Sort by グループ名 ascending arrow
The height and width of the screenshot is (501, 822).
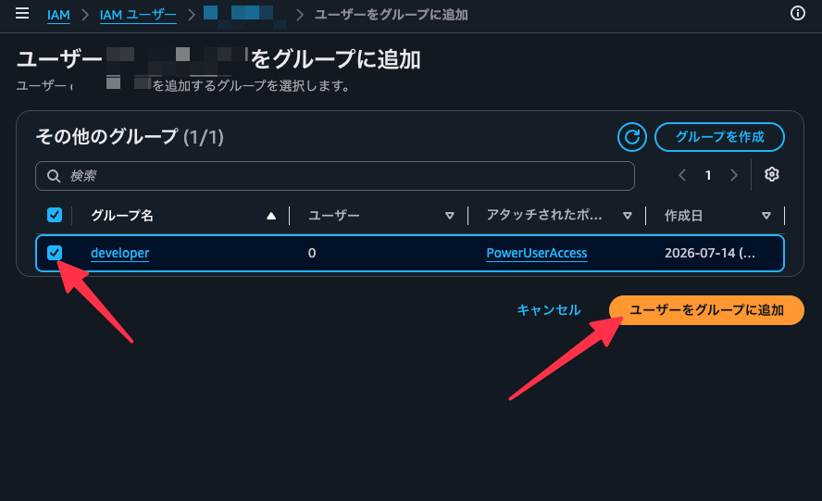pyautogui.click(x=271, y=216)
